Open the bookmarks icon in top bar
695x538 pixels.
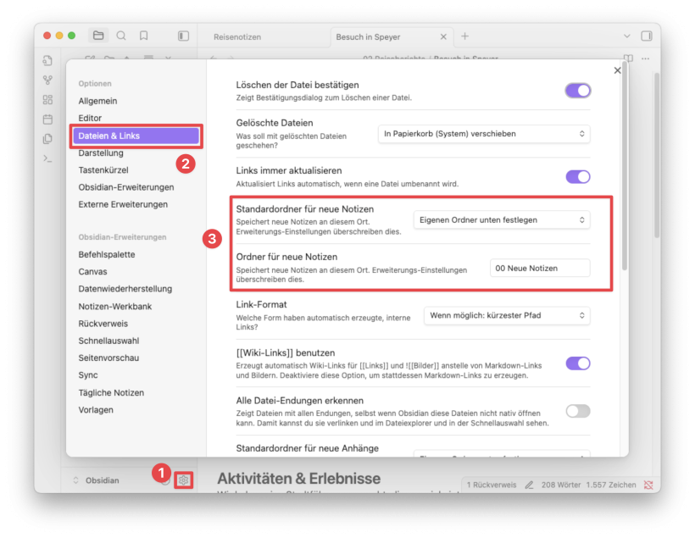click(x=144, y=36)
